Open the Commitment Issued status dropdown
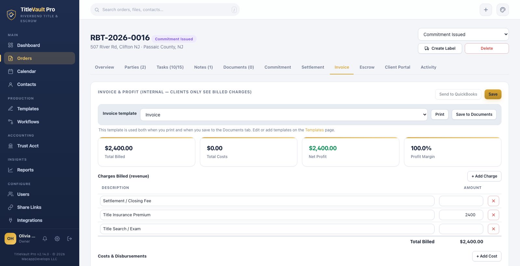 pos(463,34)
